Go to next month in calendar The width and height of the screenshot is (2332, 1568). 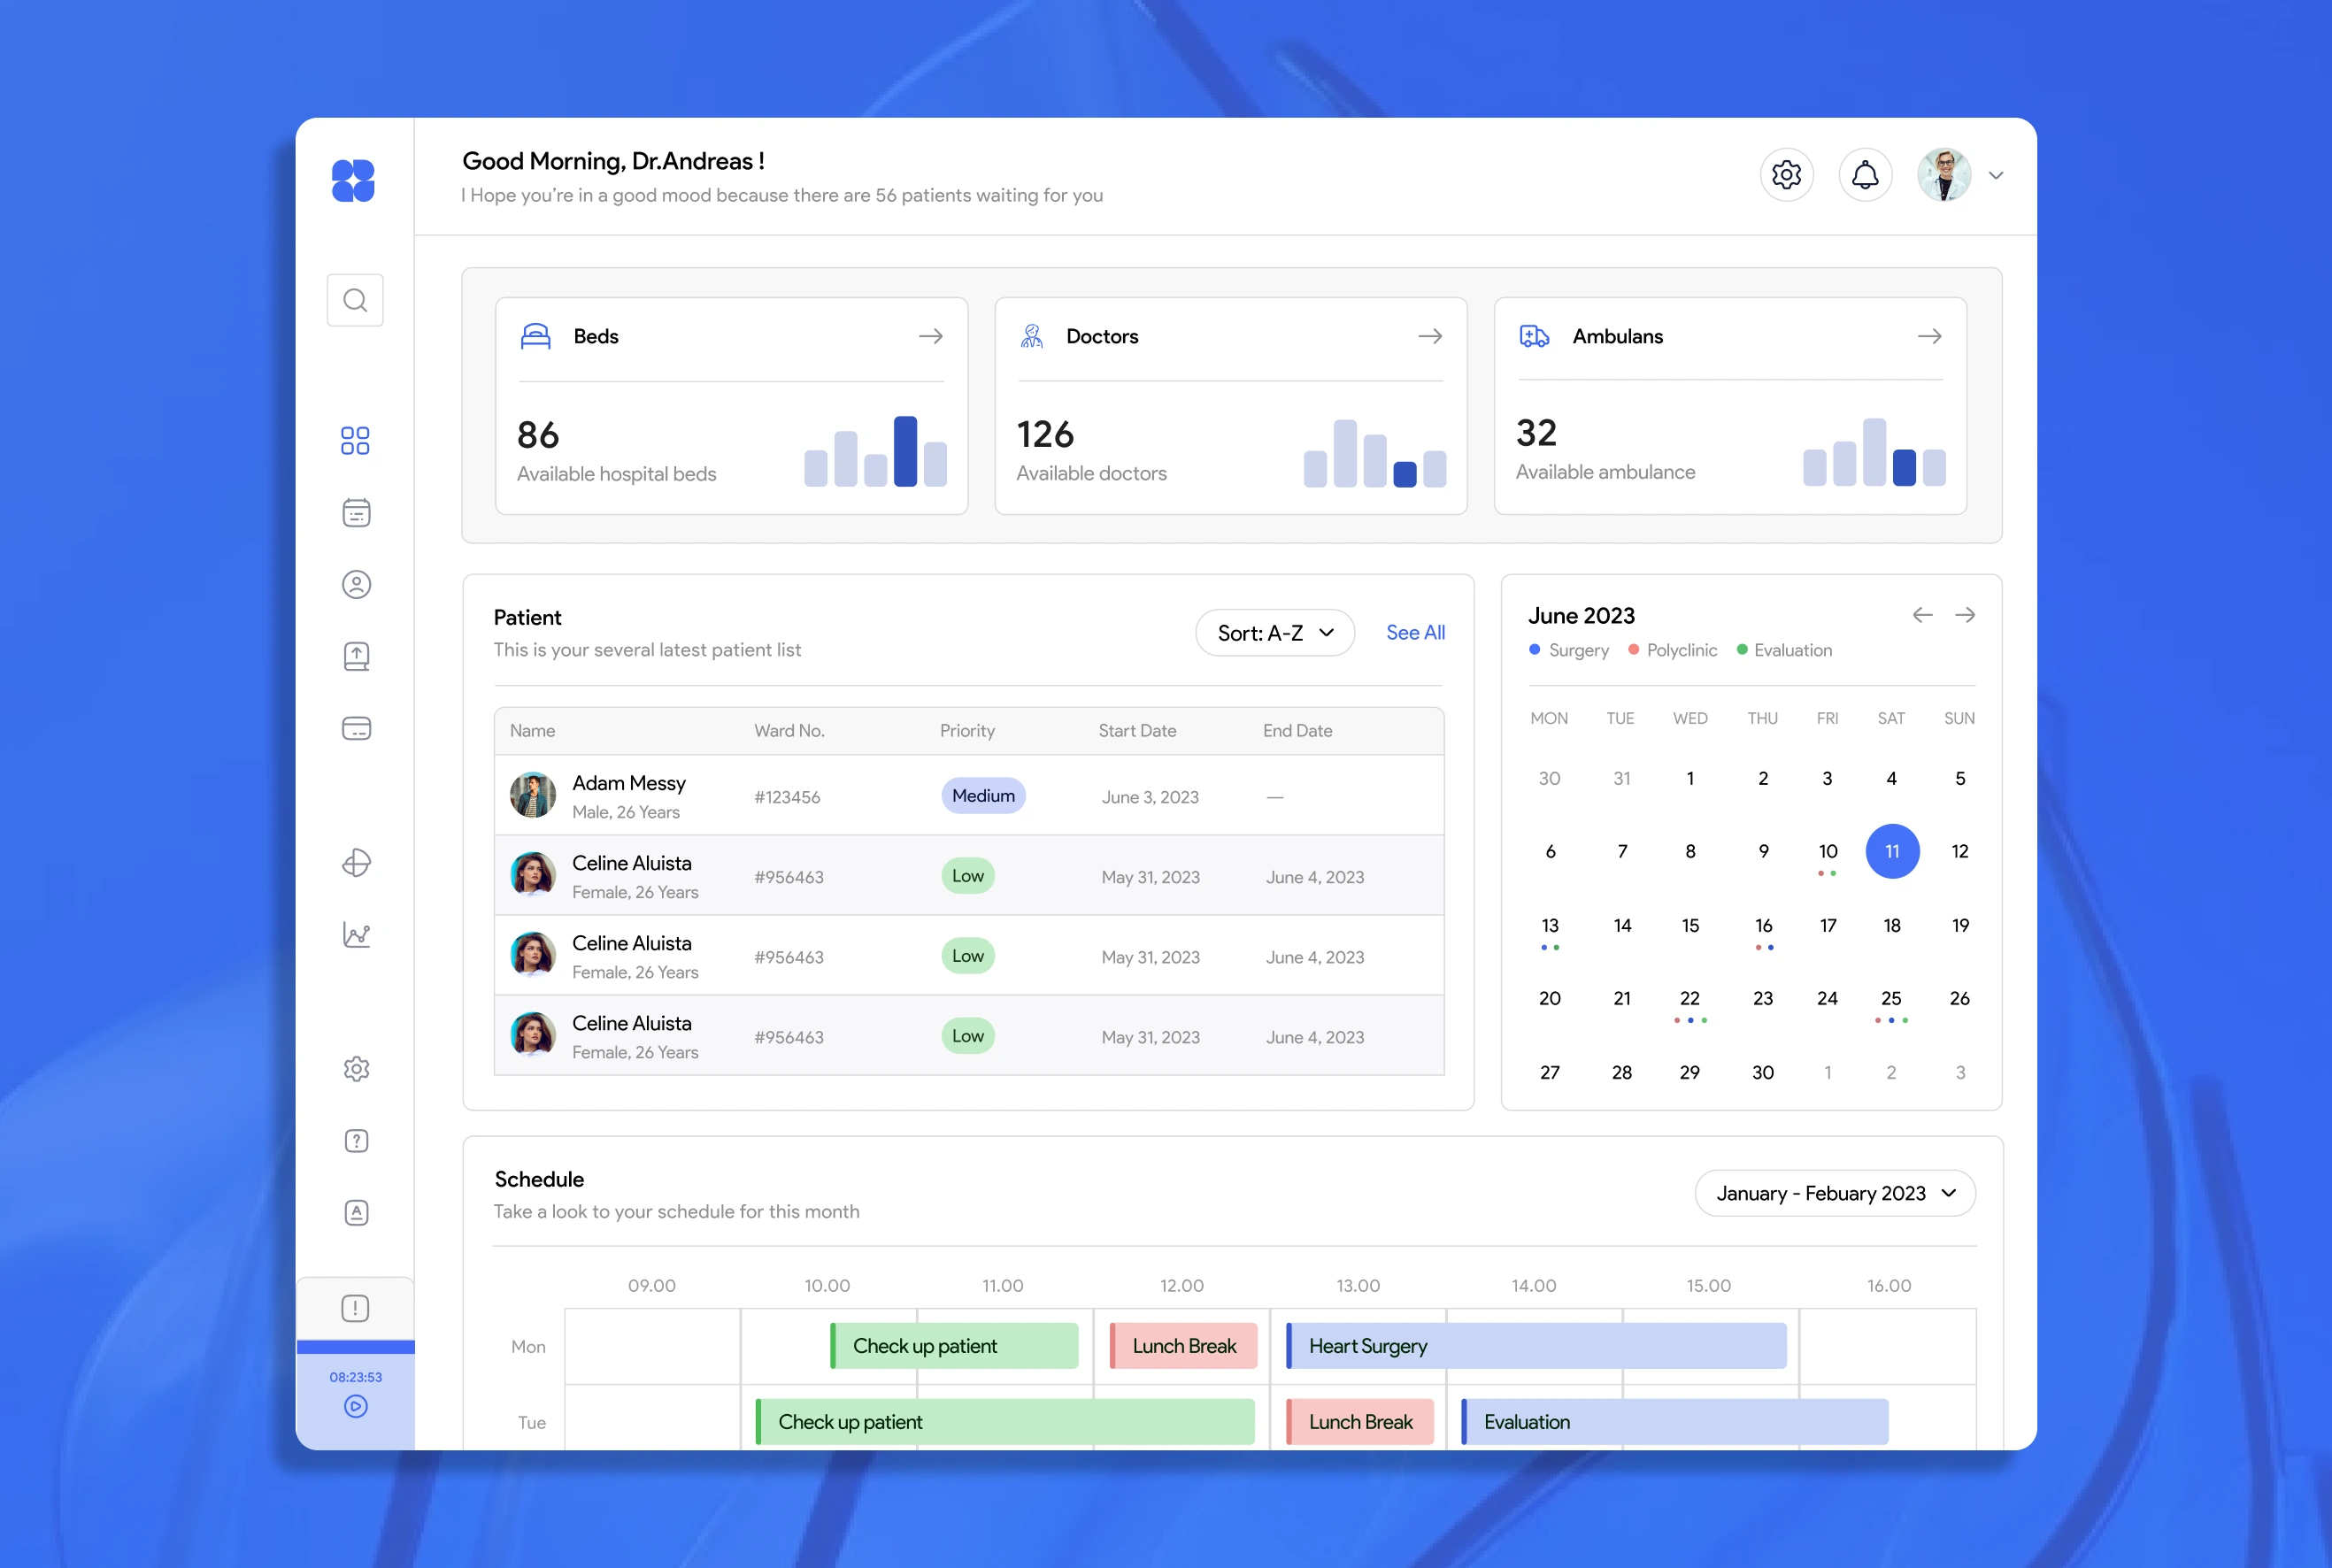(1965, 615)
